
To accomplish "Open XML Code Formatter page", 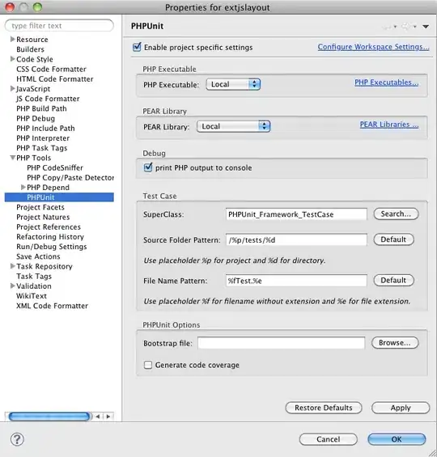I will pos(52,306).
